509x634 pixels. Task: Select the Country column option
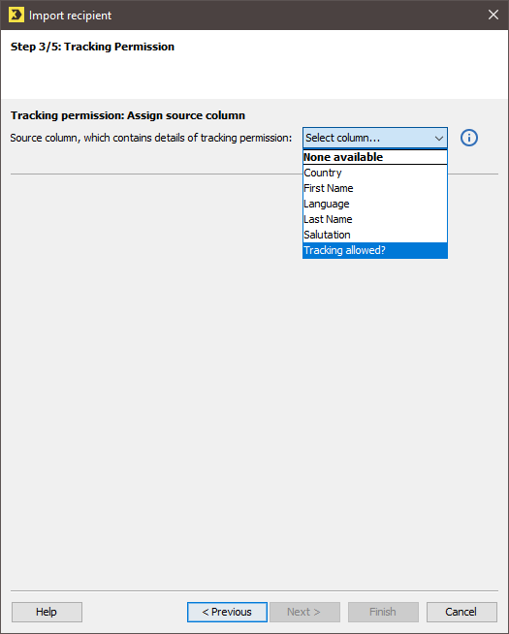point(375,173)
